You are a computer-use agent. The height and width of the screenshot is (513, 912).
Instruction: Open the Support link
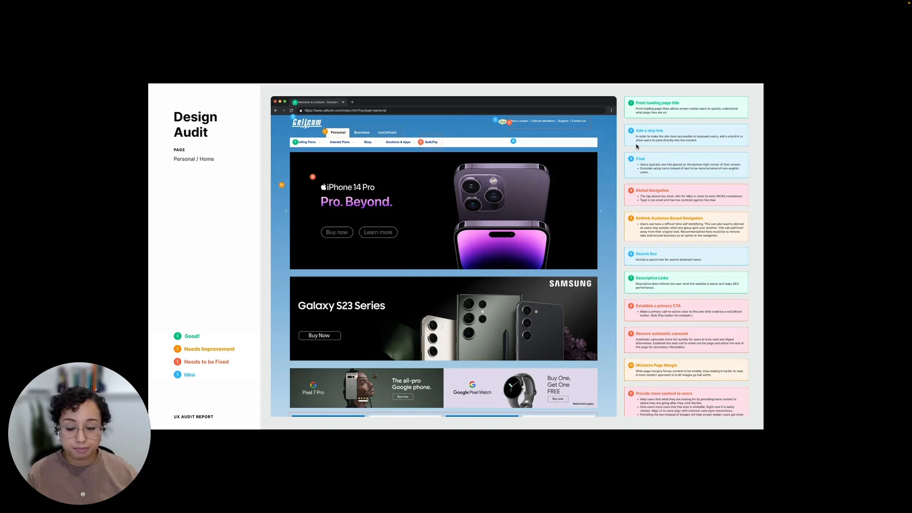(563, 121)
